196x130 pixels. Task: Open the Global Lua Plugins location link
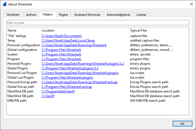[67, 78]
